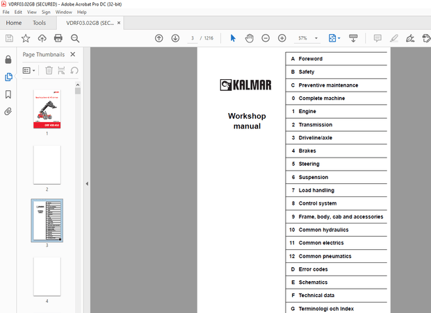
Task: Open the thumbnails options dropdown menu
Action: point(30,70)
